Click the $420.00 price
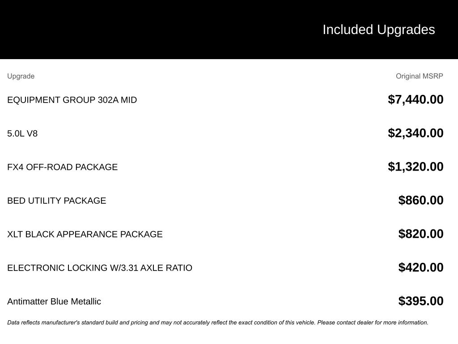Screen dimensions: 458x344 [421, 267]
